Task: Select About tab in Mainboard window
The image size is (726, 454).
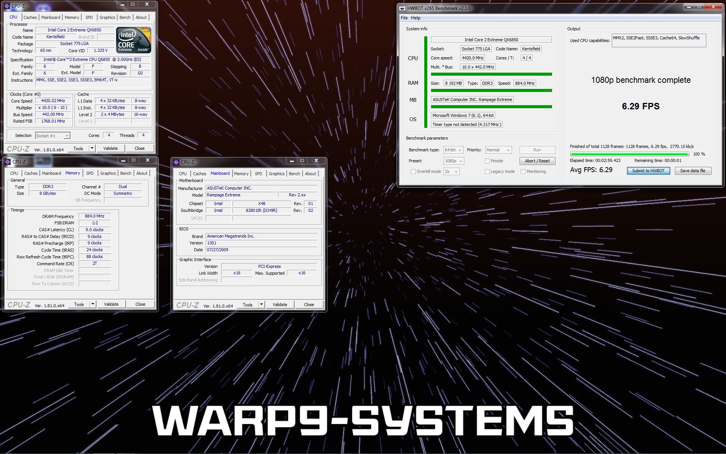Action: 310,174
